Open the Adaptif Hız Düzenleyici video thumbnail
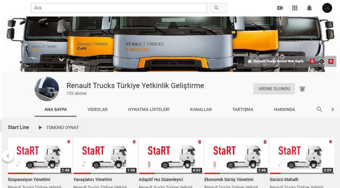Screen dimensions: 340x188 point(171,156)
